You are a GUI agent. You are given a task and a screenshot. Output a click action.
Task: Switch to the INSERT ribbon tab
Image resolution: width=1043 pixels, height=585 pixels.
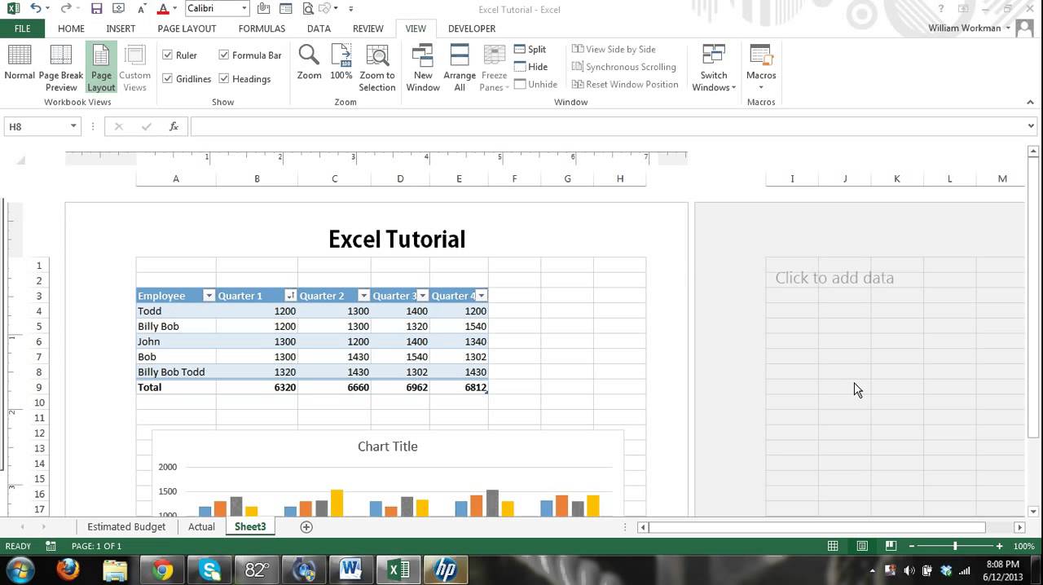coord(121,29)
